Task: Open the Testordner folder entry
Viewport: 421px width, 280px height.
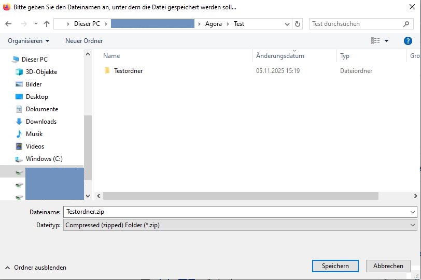Action: pyautogui.click(x=128, y=71)
